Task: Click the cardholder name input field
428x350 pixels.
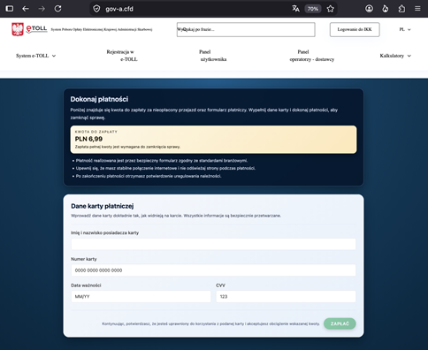Action: [213, 244]
